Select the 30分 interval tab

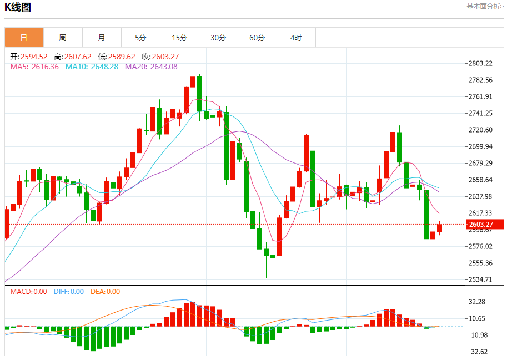pos(218,38)
